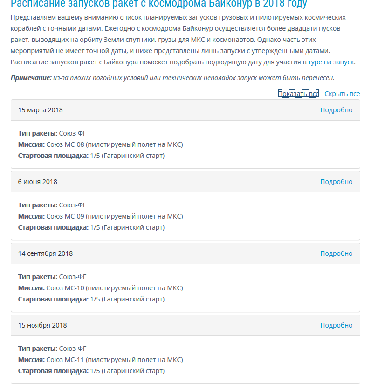Open 'Подробно' for 15 ноября 2018
Image resolution: width=371 pixels, height=390 pixels.
tap(336, 325)
